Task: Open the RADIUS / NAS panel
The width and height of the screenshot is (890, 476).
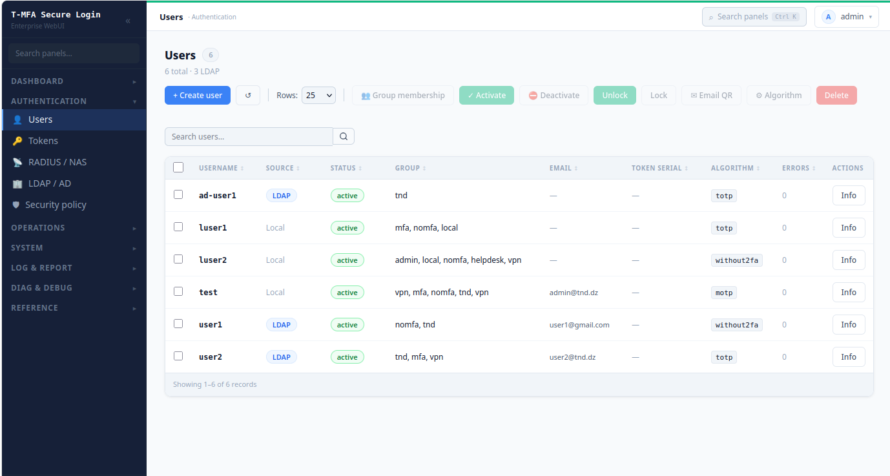Action: click(x=74, y=162)
